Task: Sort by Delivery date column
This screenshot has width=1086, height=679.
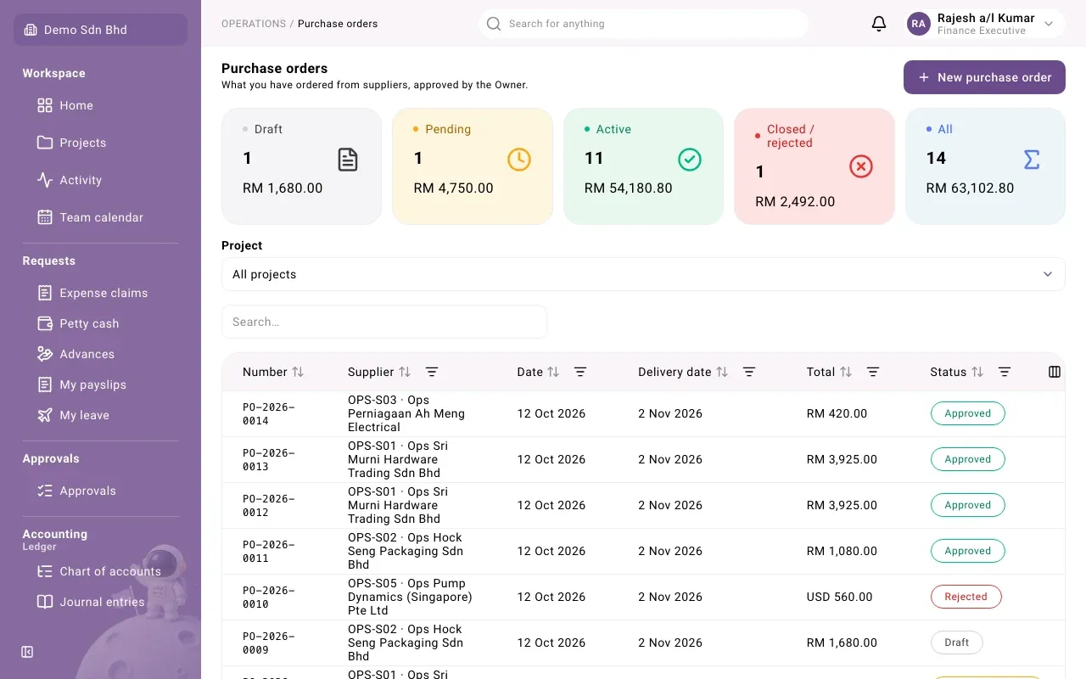Action: pos(722,372)
